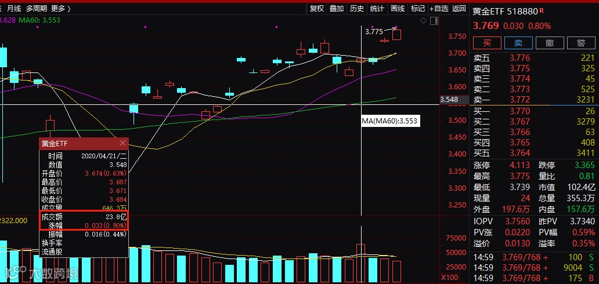
Task: Open the 多周期 multi-period view
Action: click(37, 8)
